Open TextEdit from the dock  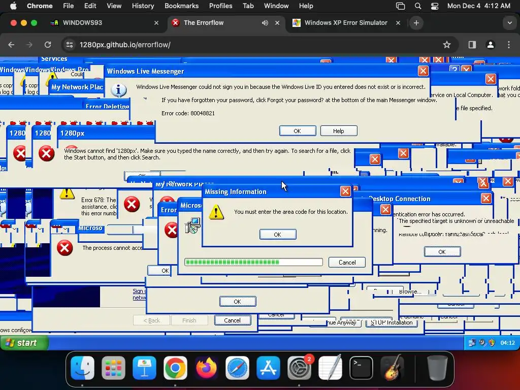pyautogui.click(x=330, y=368)
